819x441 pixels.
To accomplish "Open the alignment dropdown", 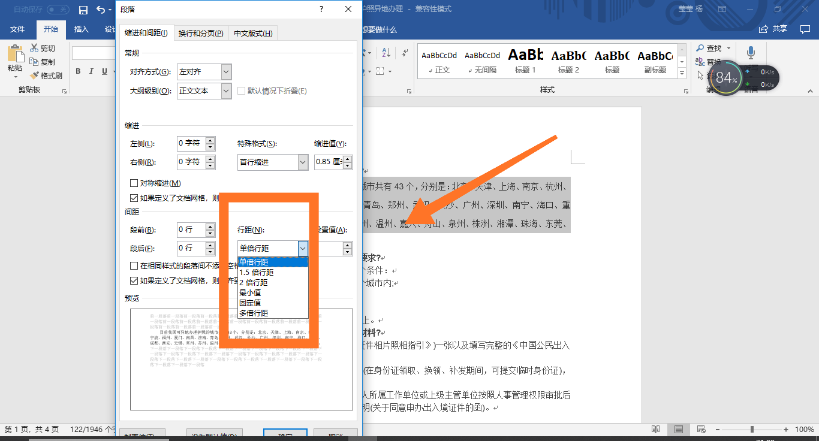I will click(x=226, y=72).
